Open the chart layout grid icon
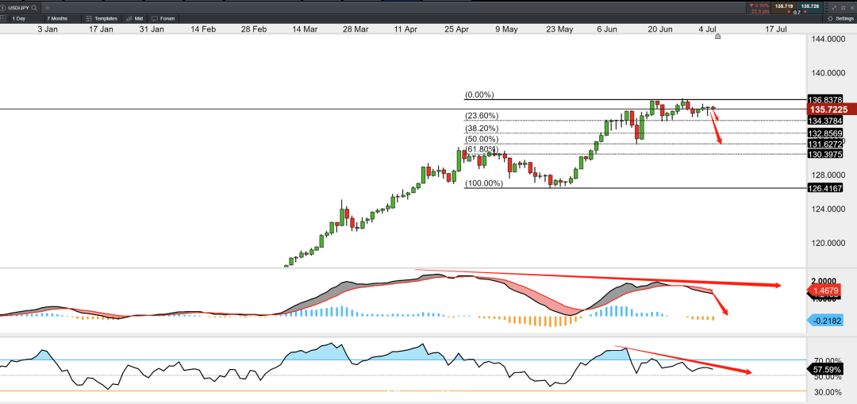857x404 pixels. point(4,18)
